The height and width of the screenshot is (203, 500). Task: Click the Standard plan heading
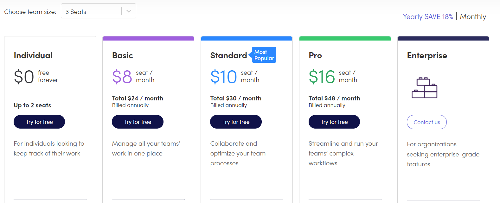228,55
